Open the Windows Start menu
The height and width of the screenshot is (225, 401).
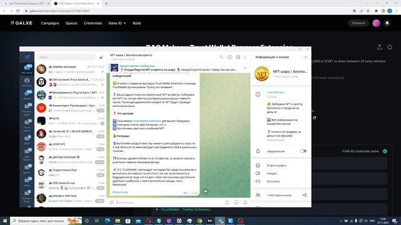point(5,221)
